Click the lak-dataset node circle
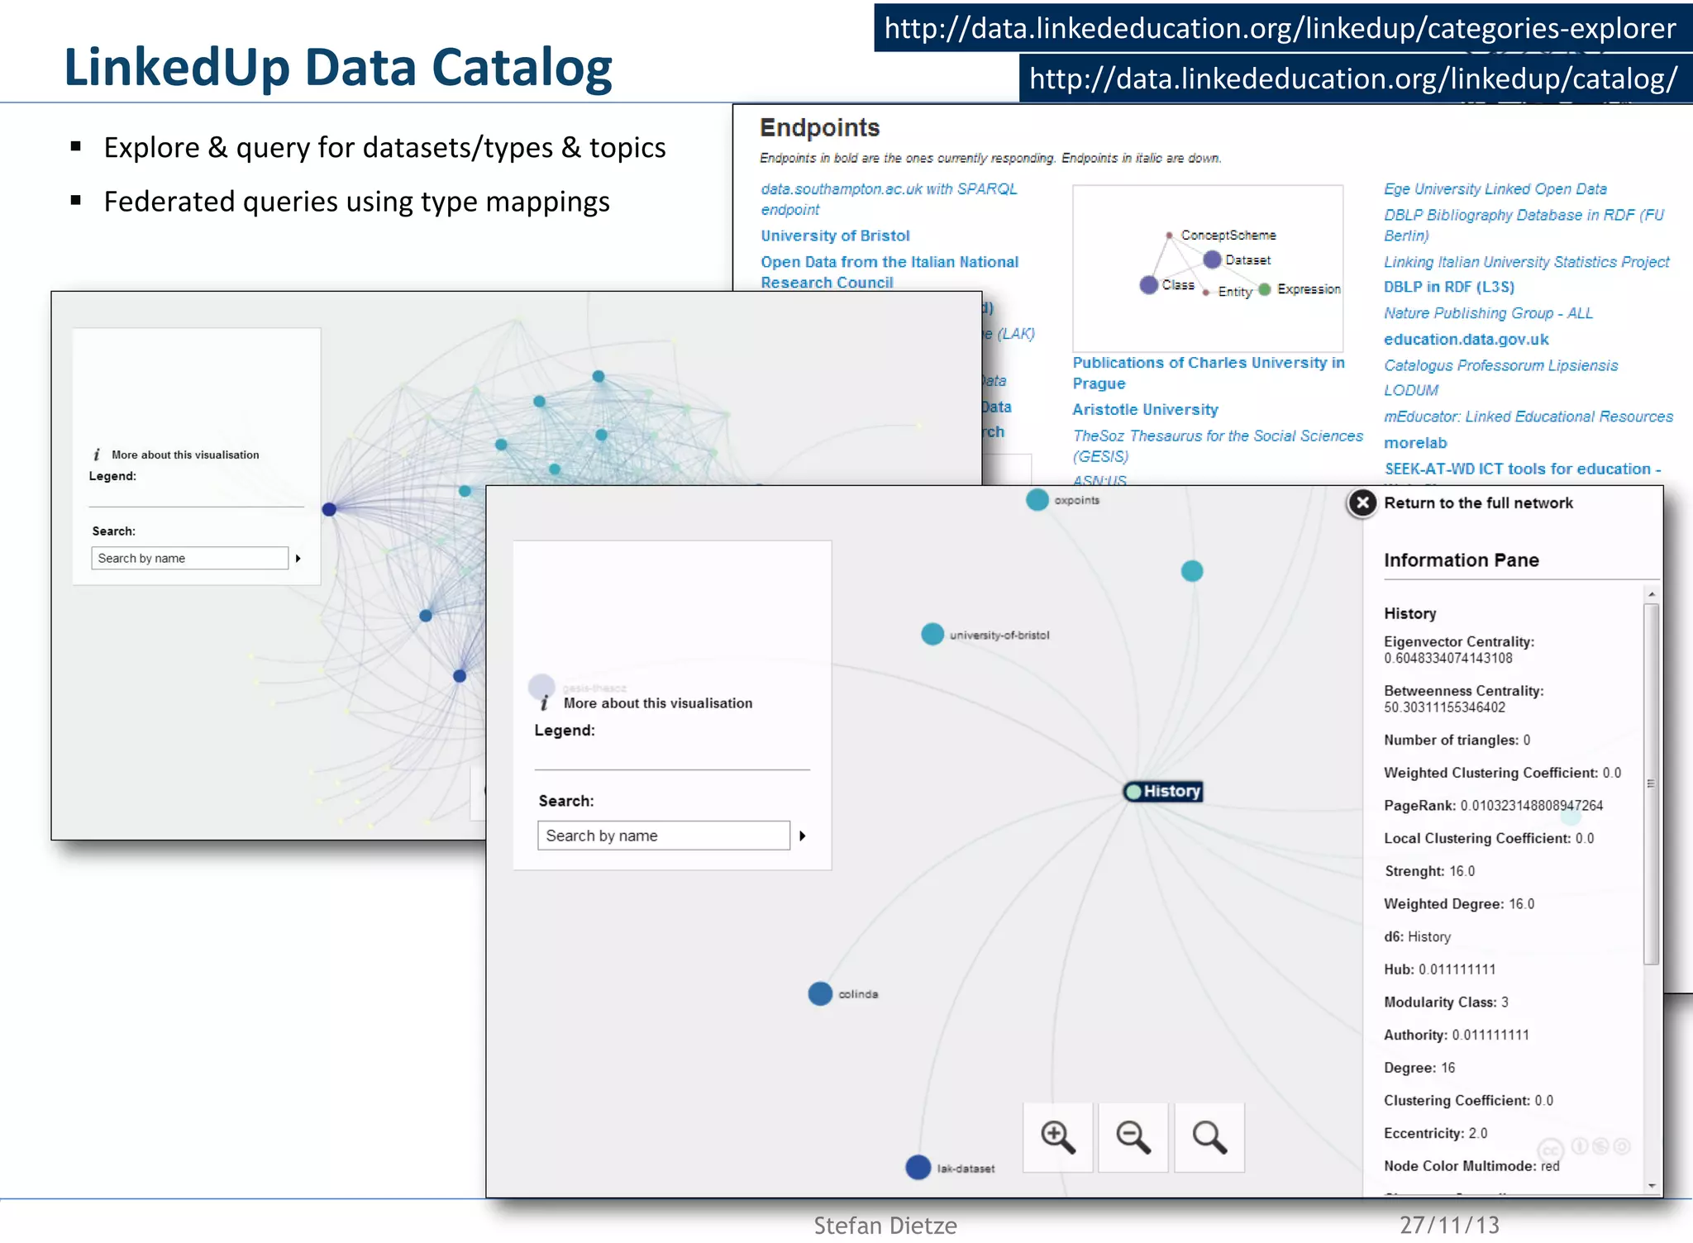This screenshot has width=1693, height=1243. click(918, 1167)
